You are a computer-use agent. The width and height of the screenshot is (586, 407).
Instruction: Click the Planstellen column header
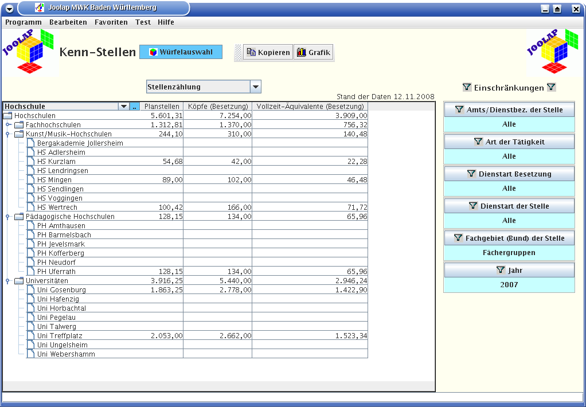pyautogui.click(x=162, y=107)
